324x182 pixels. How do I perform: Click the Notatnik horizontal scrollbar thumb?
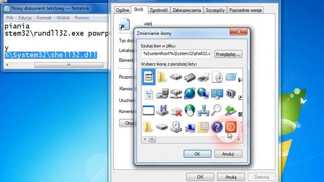point(69,65)
